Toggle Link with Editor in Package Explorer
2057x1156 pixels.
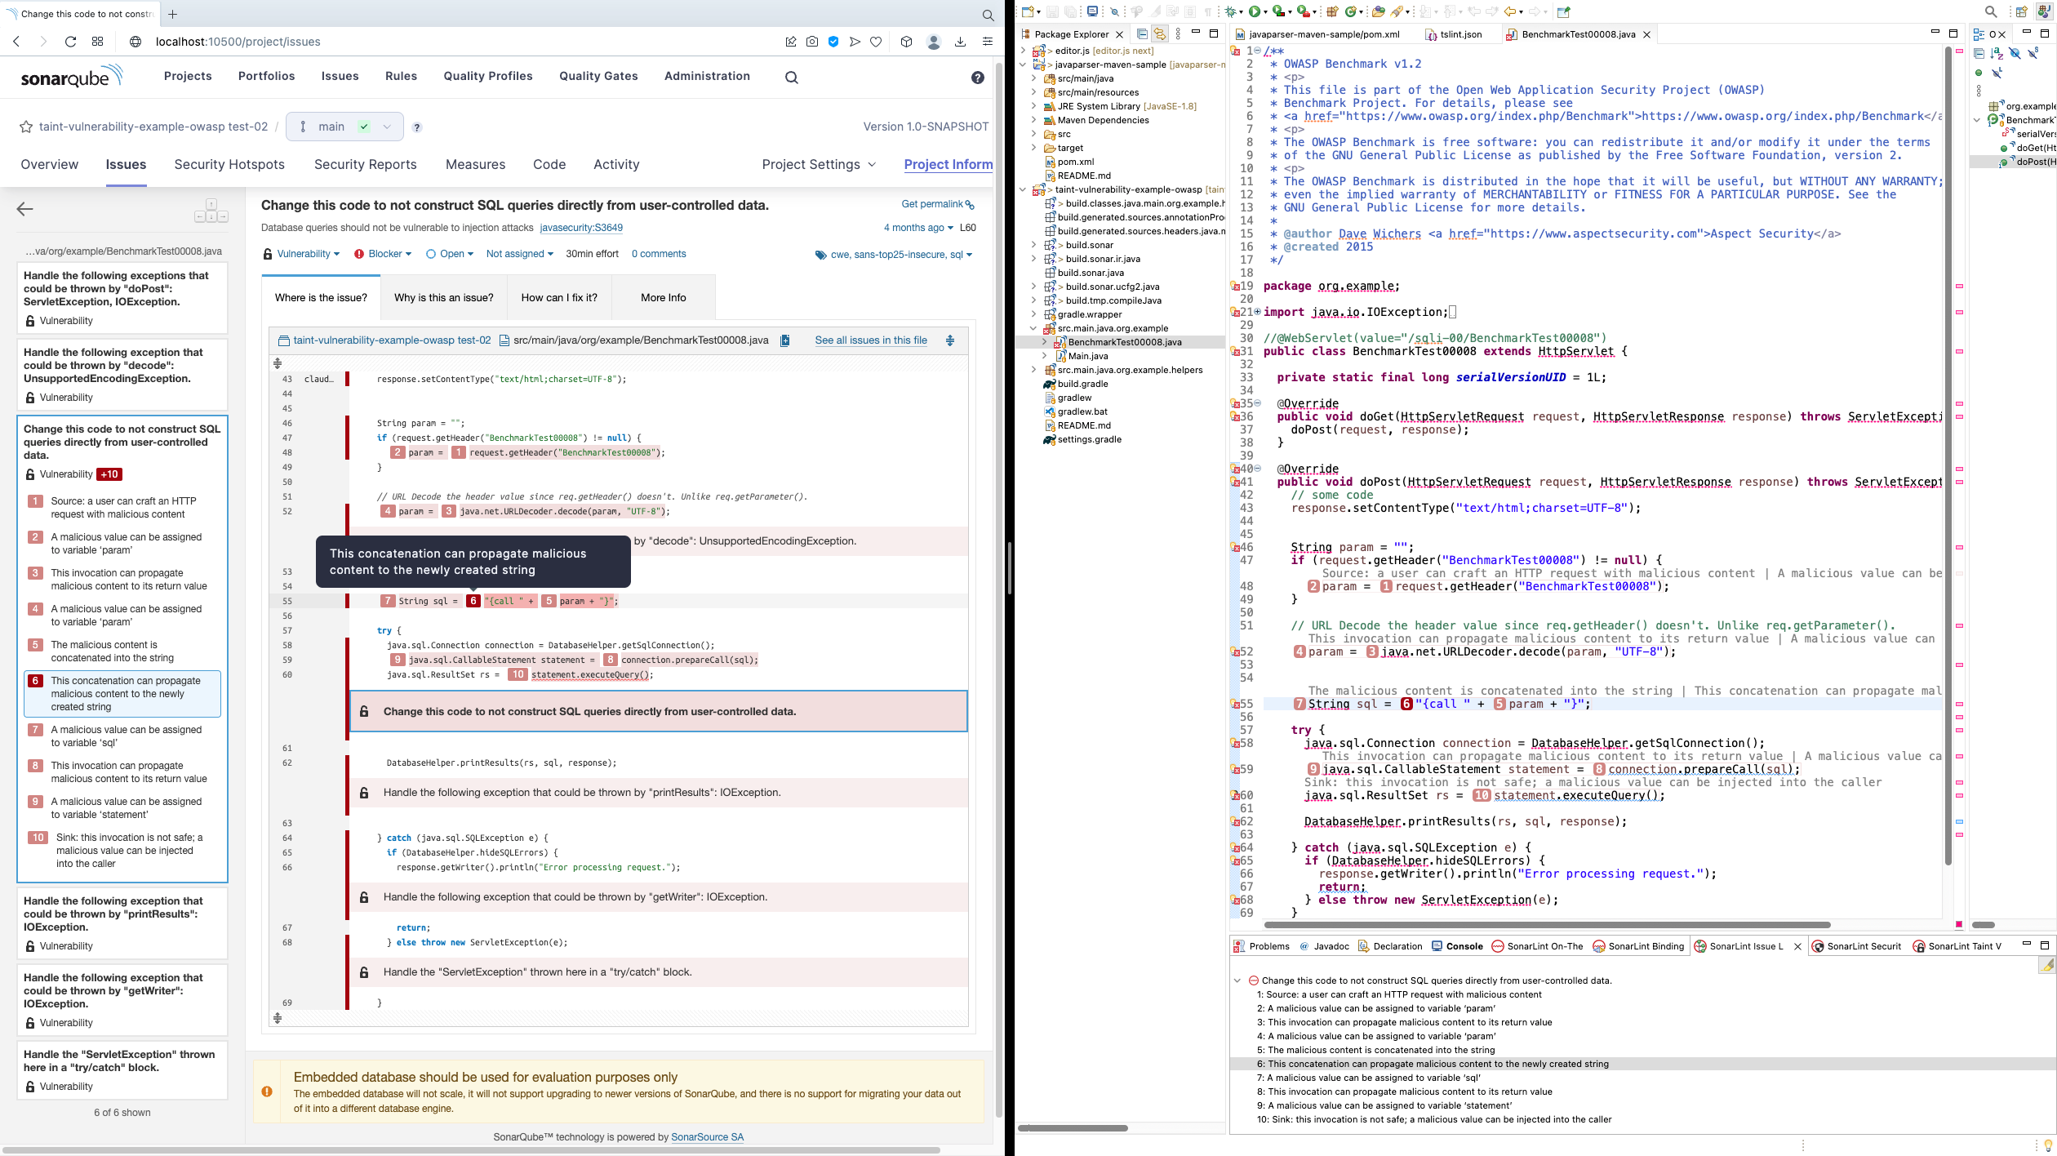pos(1159,34)
